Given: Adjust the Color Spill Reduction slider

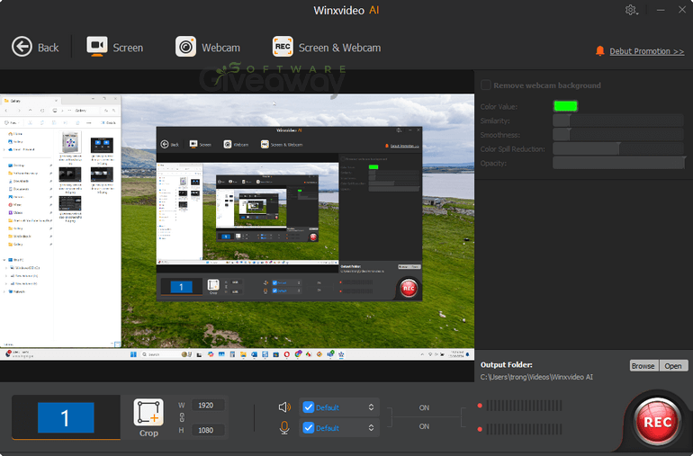Looking at the screenshot, I should point(618,148).
